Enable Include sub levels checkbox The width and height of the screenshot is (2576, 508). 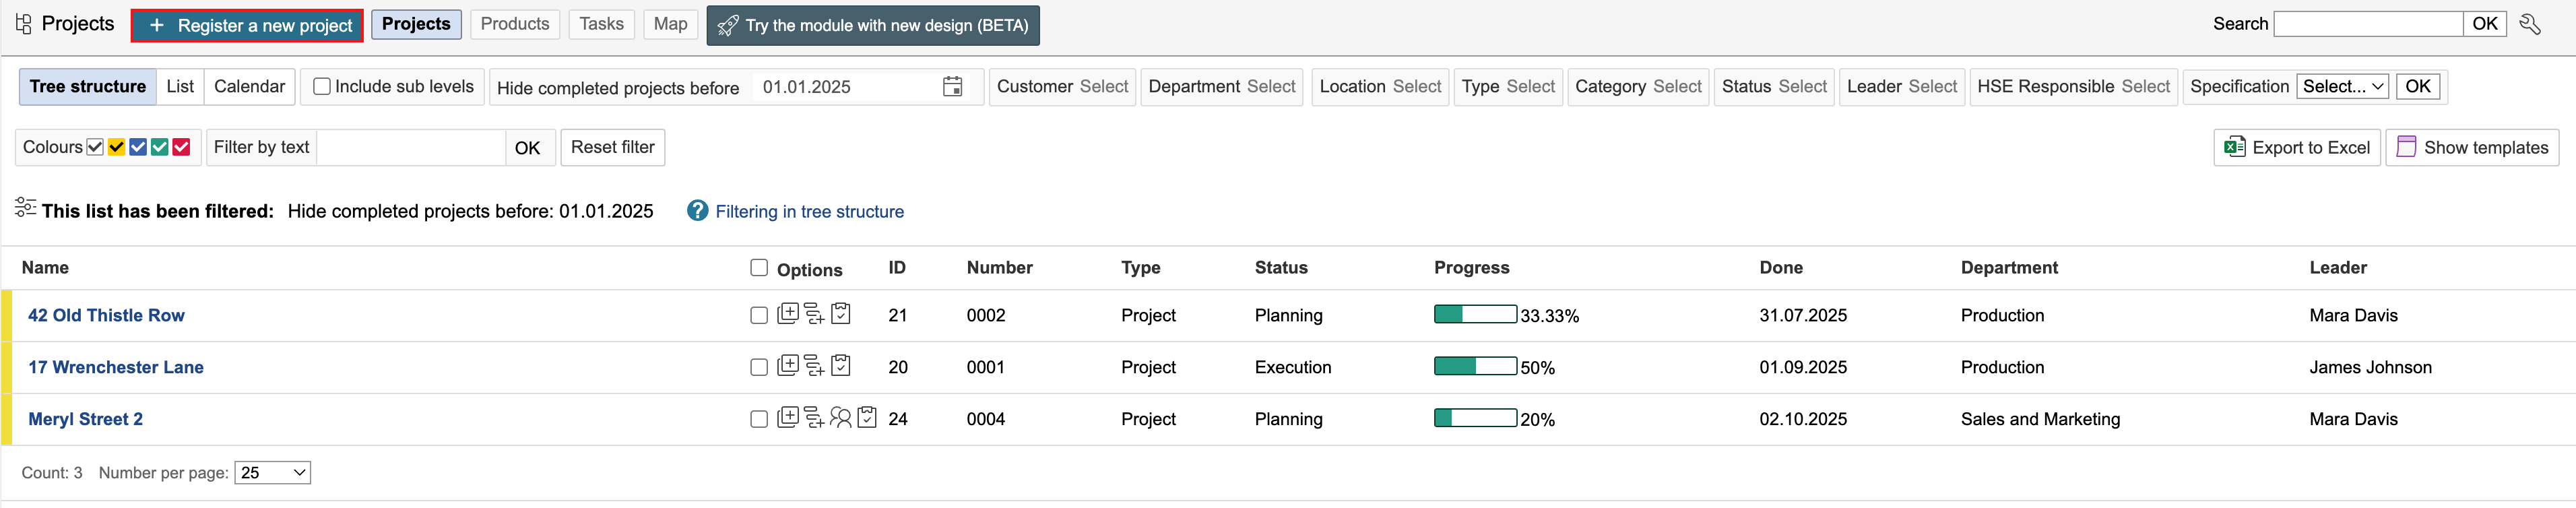[x=322, y=87]
